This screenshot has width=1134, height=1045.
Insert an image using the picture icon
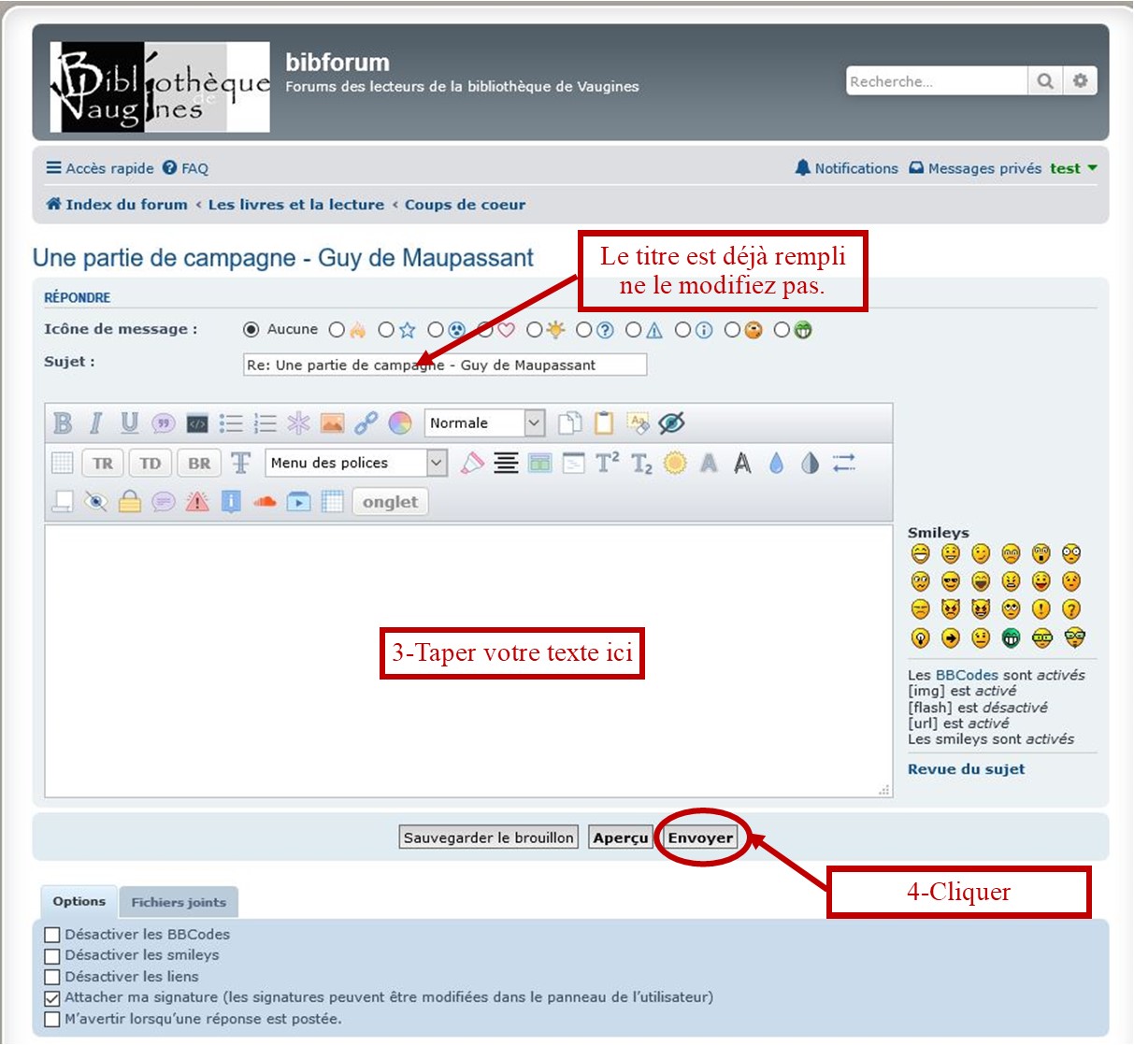pyautogui.click(x=332, y=423)
